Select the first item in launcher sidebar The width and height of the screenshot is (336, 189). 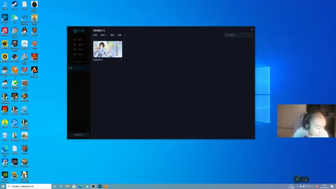78,39
